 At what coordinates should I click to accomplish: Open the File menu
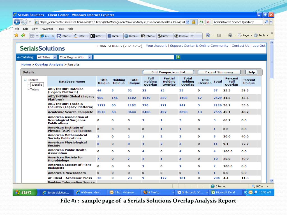point(17,29)
